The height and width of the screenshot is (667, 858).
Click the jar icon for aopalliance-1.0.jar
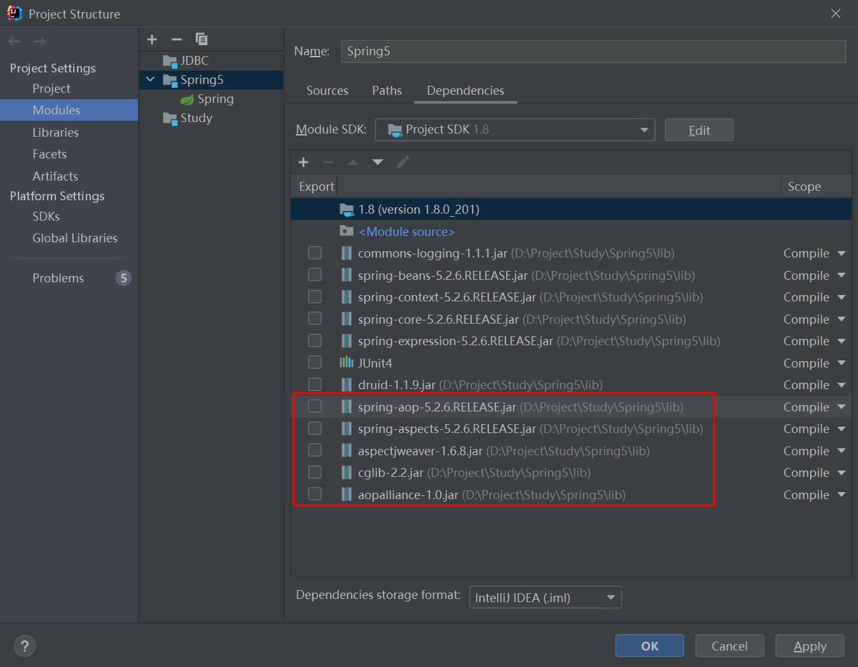pos(347,494)
